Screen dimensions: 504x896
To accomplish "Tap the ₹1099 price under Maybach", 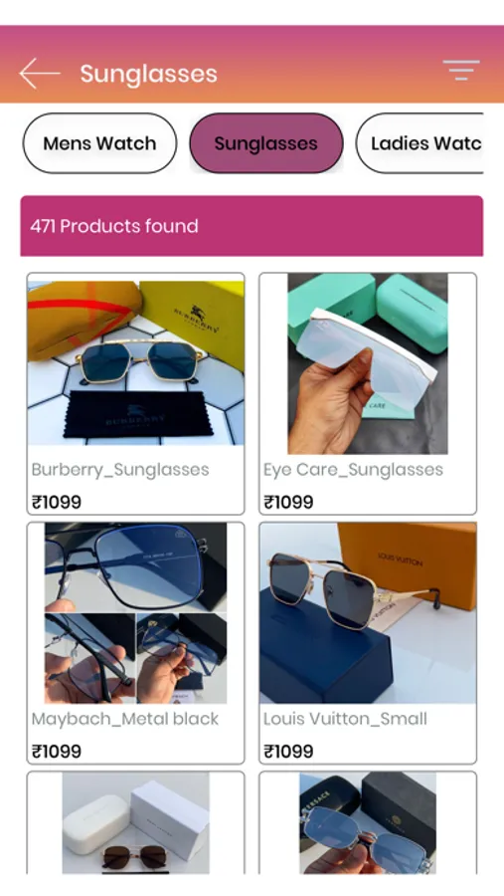I will coord(57,752).
